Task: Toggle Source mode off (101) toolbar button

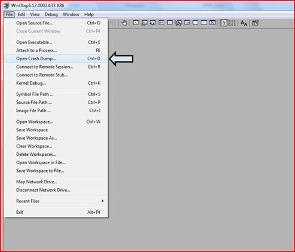Action: click(232, 23)
